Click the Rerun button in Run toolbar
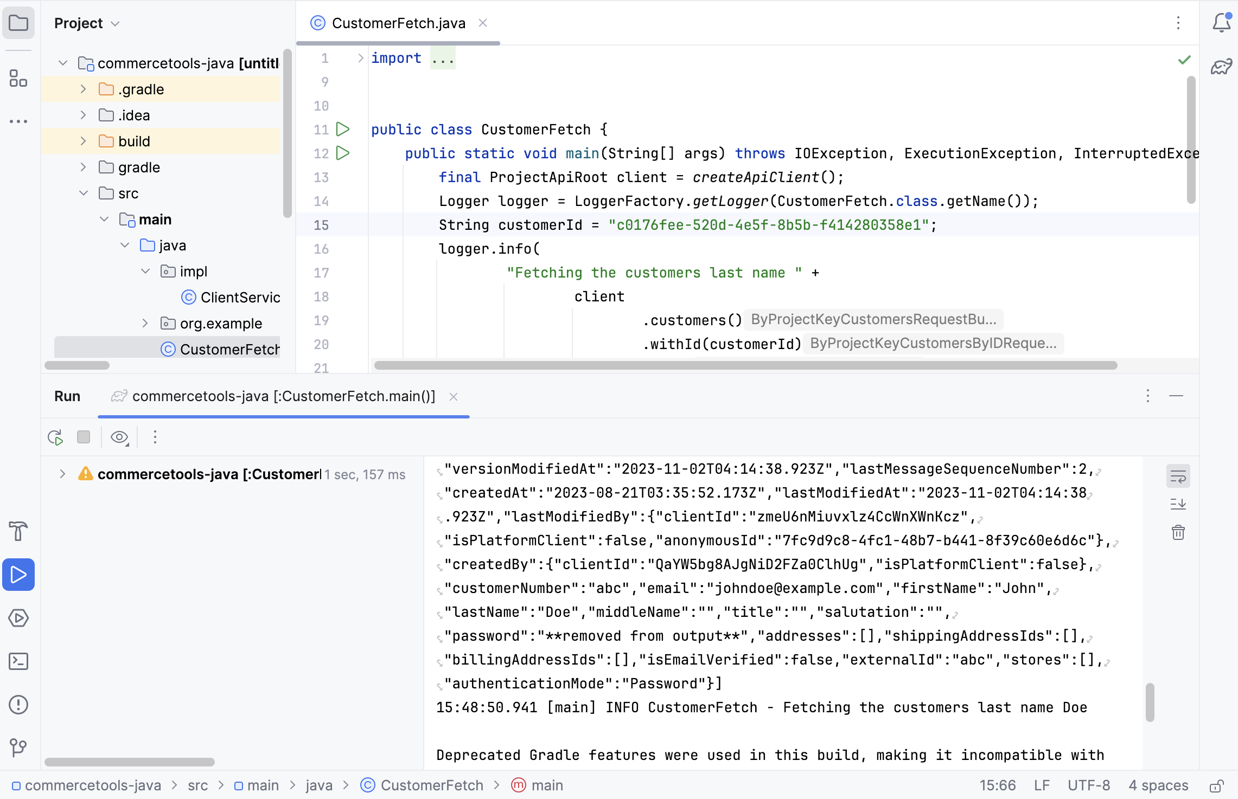Viewport: 1238px width, 799px height. pyautogui.click(x=55, y=437)
